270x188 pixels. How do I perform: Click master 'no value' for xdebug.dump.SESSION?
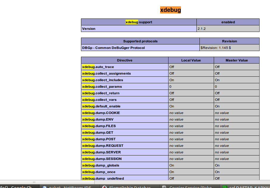237,159
